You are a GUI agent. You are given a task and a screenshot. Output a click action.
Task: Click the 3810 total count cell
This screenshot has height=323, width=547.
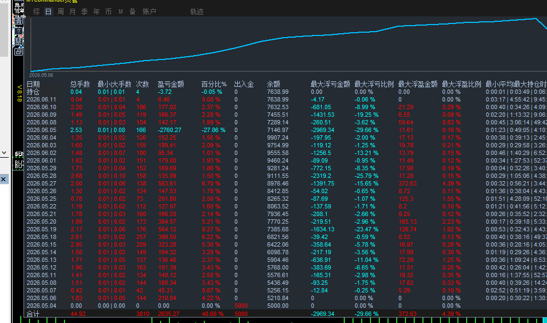(143, 314)
